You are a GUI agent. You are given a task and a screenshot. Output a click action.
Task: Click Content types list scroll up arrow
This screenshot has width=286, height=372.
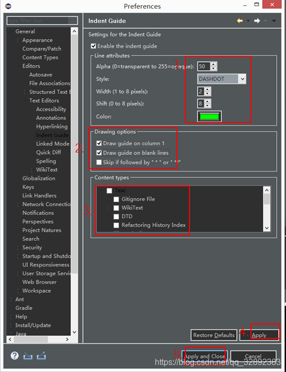coord(267,190)
